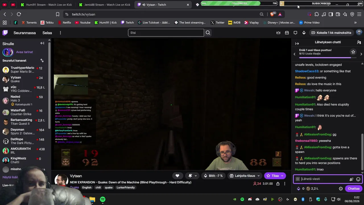Open the Netflix bookmark

(x=64, y=22)
